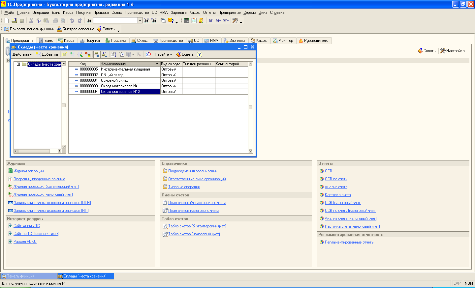475x288 pixels.
Task: Expand the Склады (места хранения) tree node
Action: click(18, 64)
